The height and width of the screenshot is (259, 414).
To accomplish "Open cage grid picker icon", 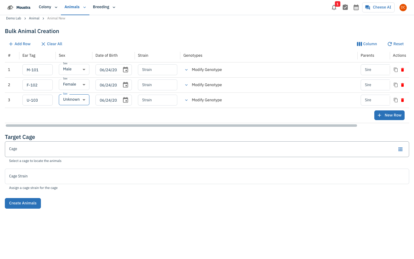I will click(400, 149).
